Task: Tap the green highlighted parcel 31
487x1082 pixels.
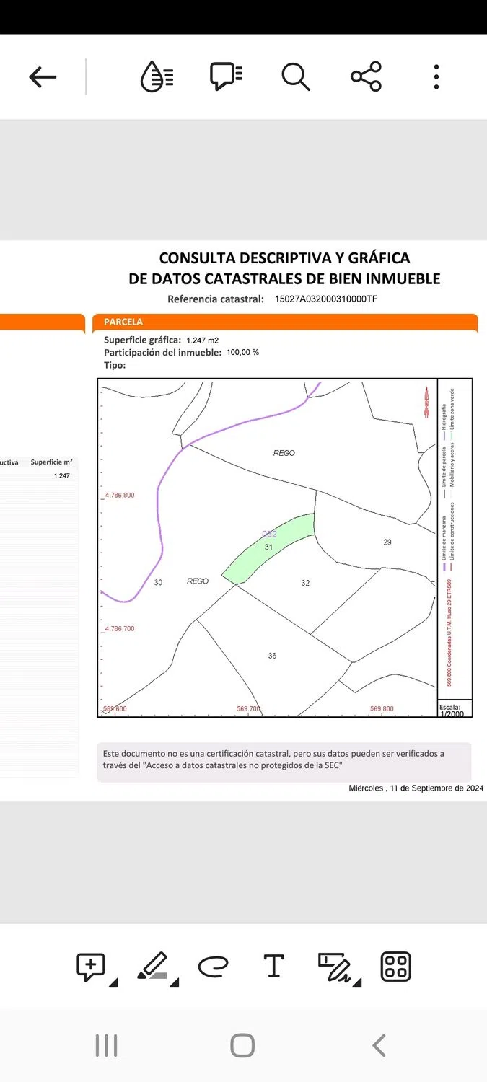Action: (268, 550)
